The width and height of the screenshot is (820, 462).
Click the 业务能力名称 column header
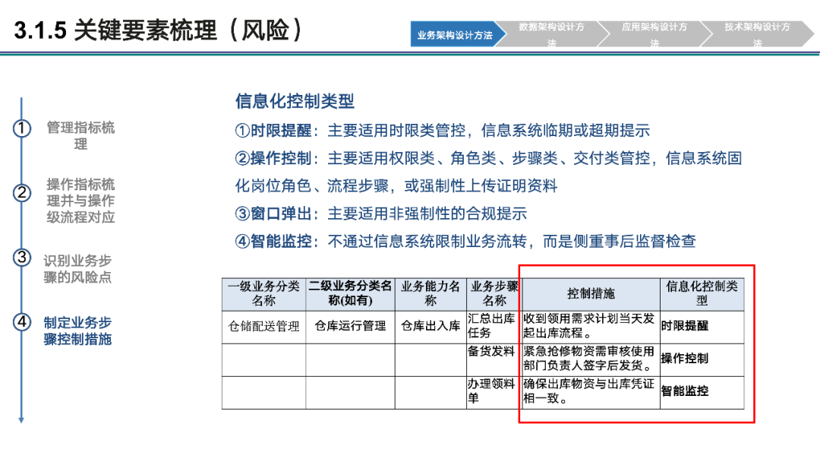pyautogui.click(x=430, y=293)
